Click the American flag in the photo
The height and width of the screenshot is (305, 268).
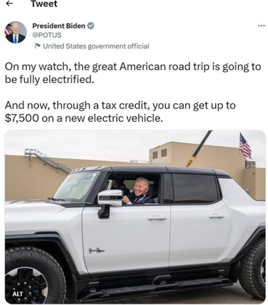pyautogui.click(x=245, y=146)
